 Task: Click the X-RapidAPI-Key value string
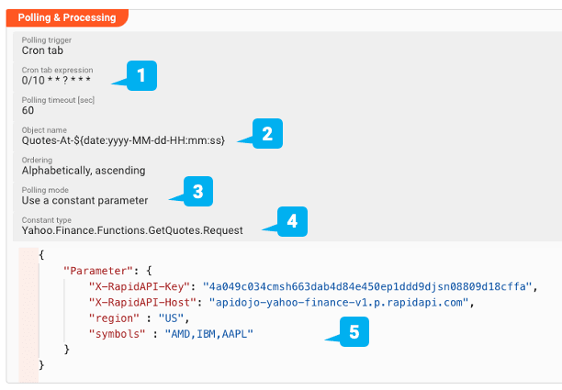(367, 286)
